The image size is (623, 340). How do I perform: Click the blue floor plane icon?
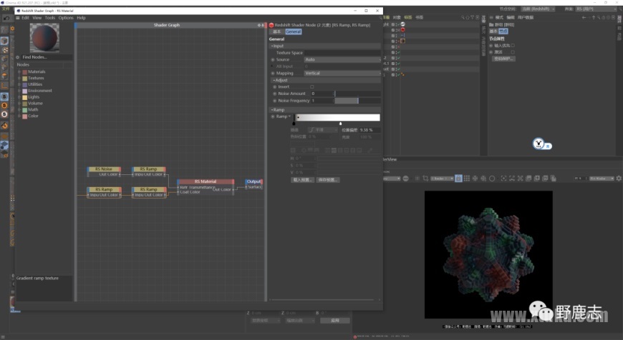tap(4, 145)
